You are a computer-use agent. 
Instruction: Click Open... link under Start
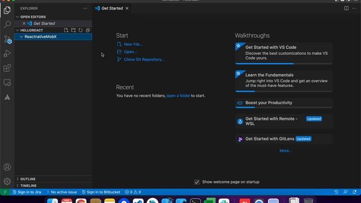tap(130, 52)
